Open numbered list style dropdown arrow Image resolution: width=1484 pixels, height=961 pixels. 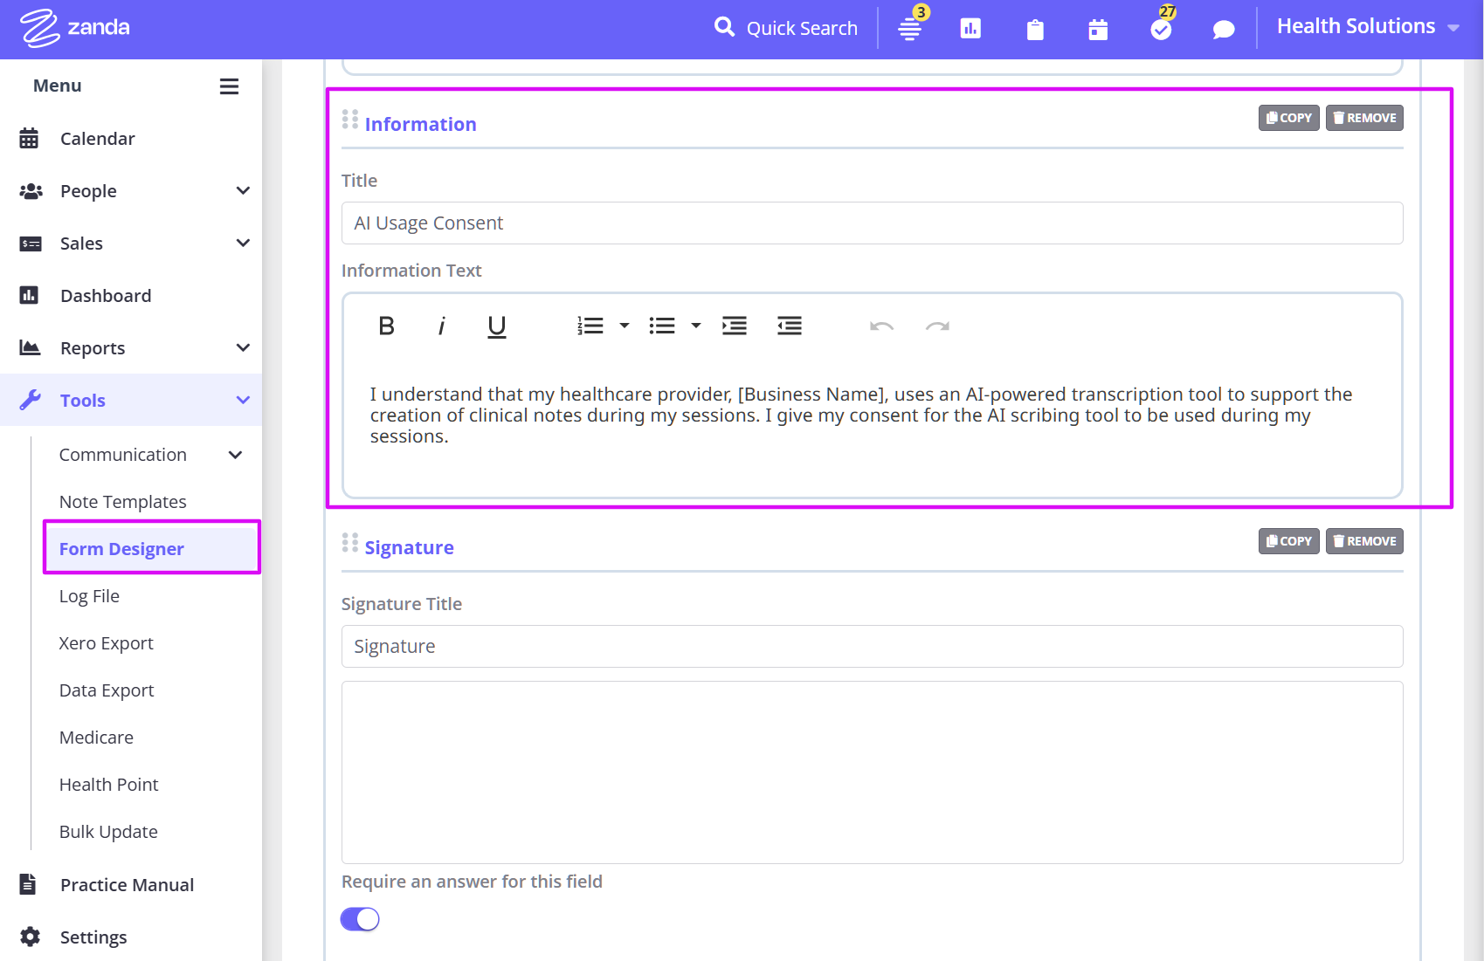click(x=625, y=326)
